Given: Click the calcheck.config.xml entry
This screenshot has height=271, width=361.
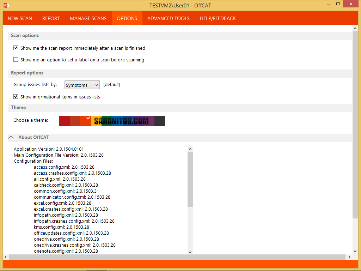Looking at the screenshot, I should pos(65,185).
